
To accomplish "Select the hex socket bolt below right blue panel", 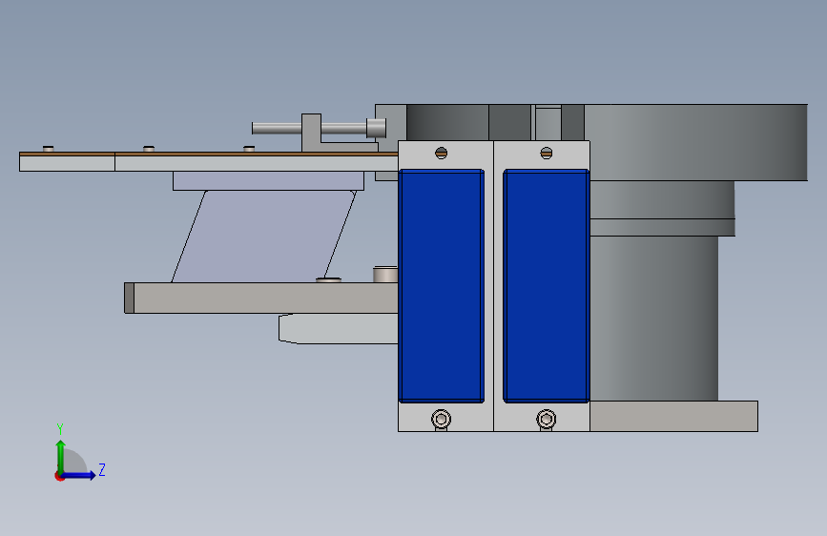I will pyautogui.click(x=547, y=420).
